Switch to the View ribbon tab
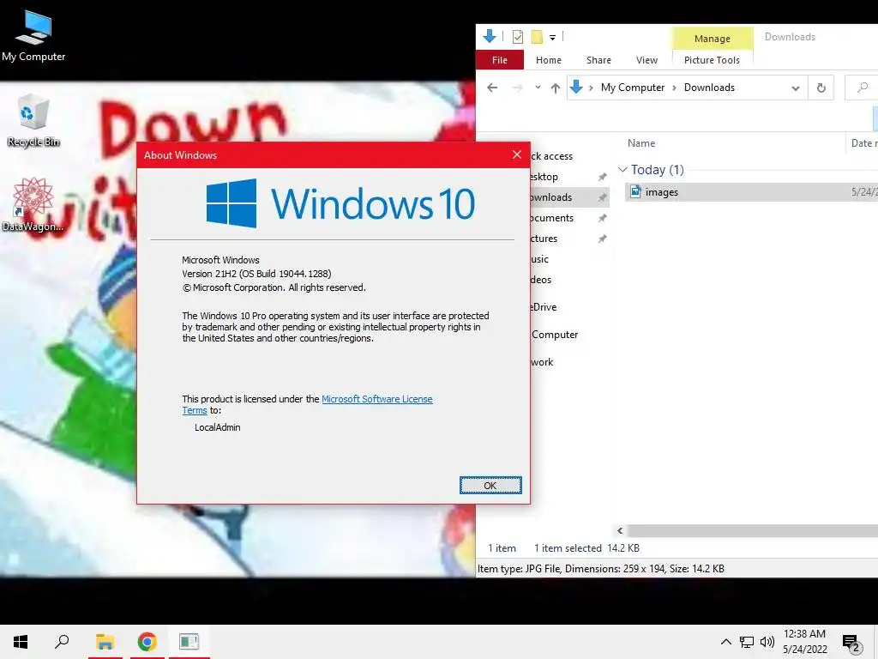878x659 pixels. 646,60
